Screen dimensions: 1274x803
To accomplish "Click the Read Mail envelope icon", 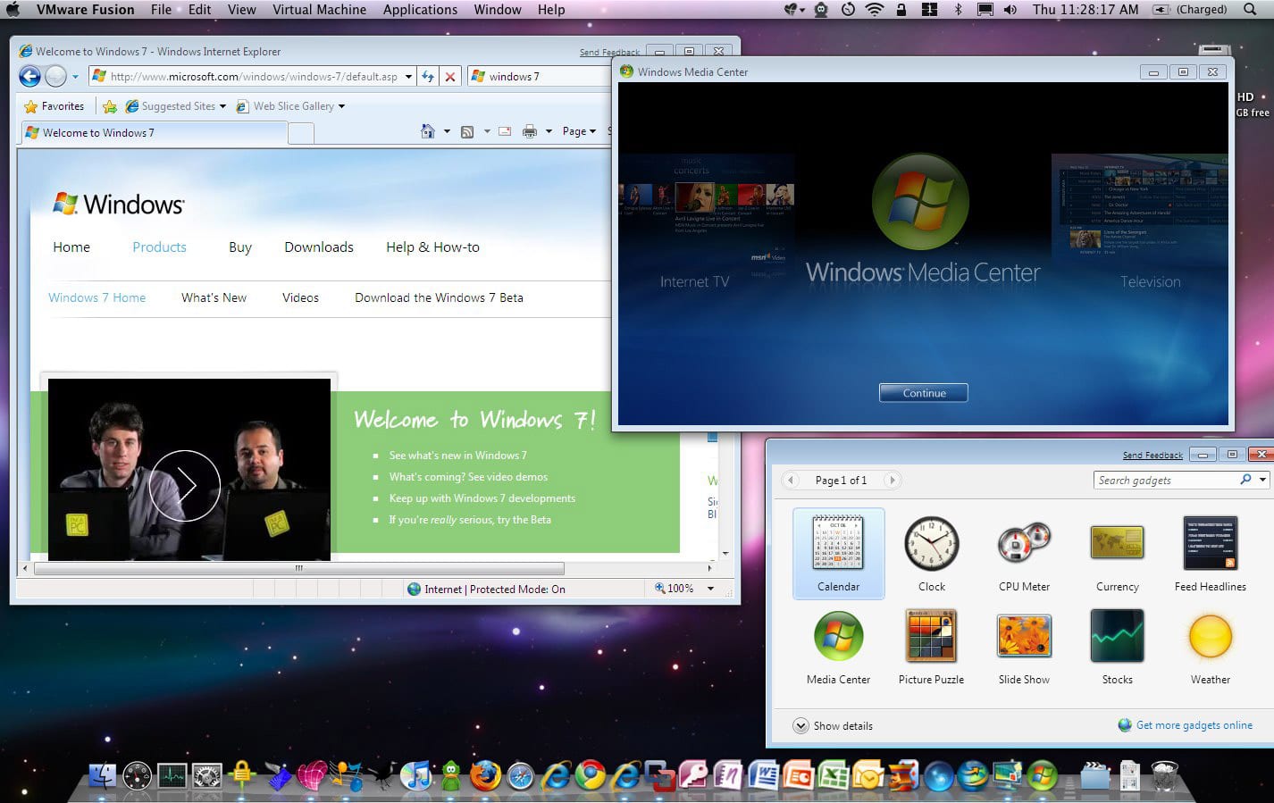I will click(505, 131).
